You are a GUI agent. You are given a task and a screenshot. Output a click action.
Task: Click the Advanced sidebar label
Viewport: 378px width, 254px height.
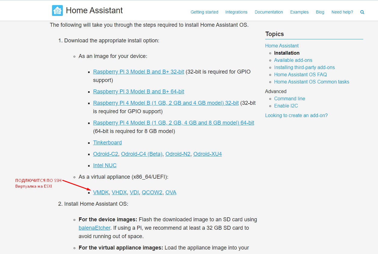[276, 91]
